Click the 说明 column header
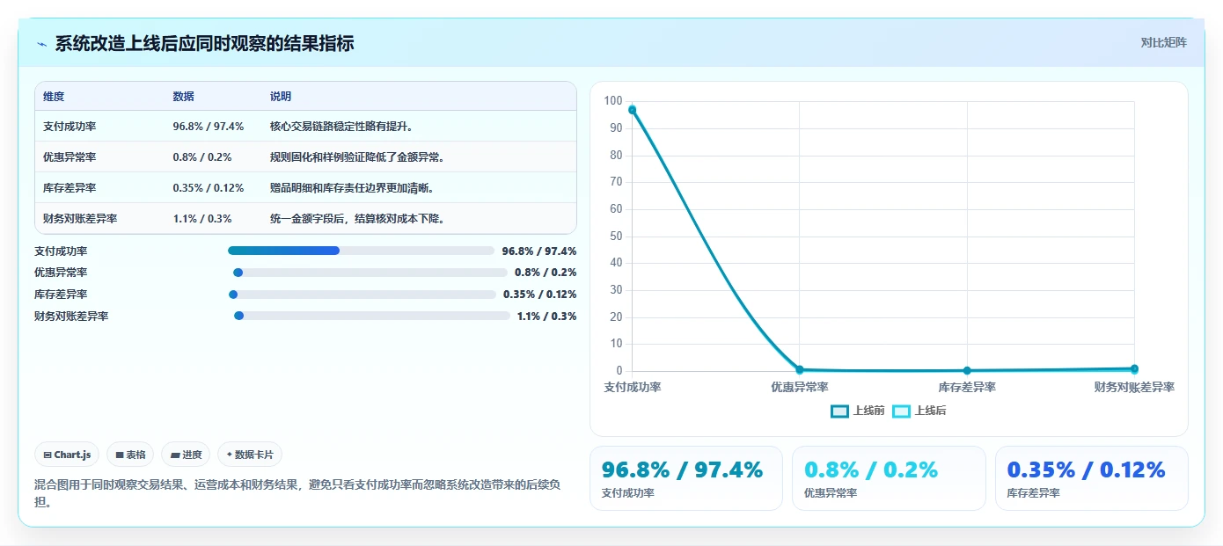The image size is (1223, 546). (x=281, y=97)
